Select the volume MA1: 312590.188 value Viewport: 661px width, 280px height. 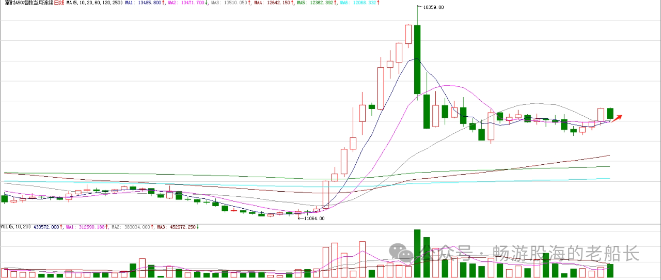87,227
